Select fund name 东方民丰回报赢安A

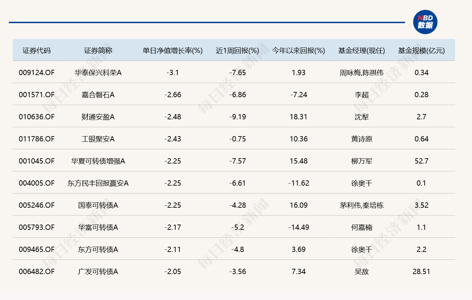pos(98,183)
